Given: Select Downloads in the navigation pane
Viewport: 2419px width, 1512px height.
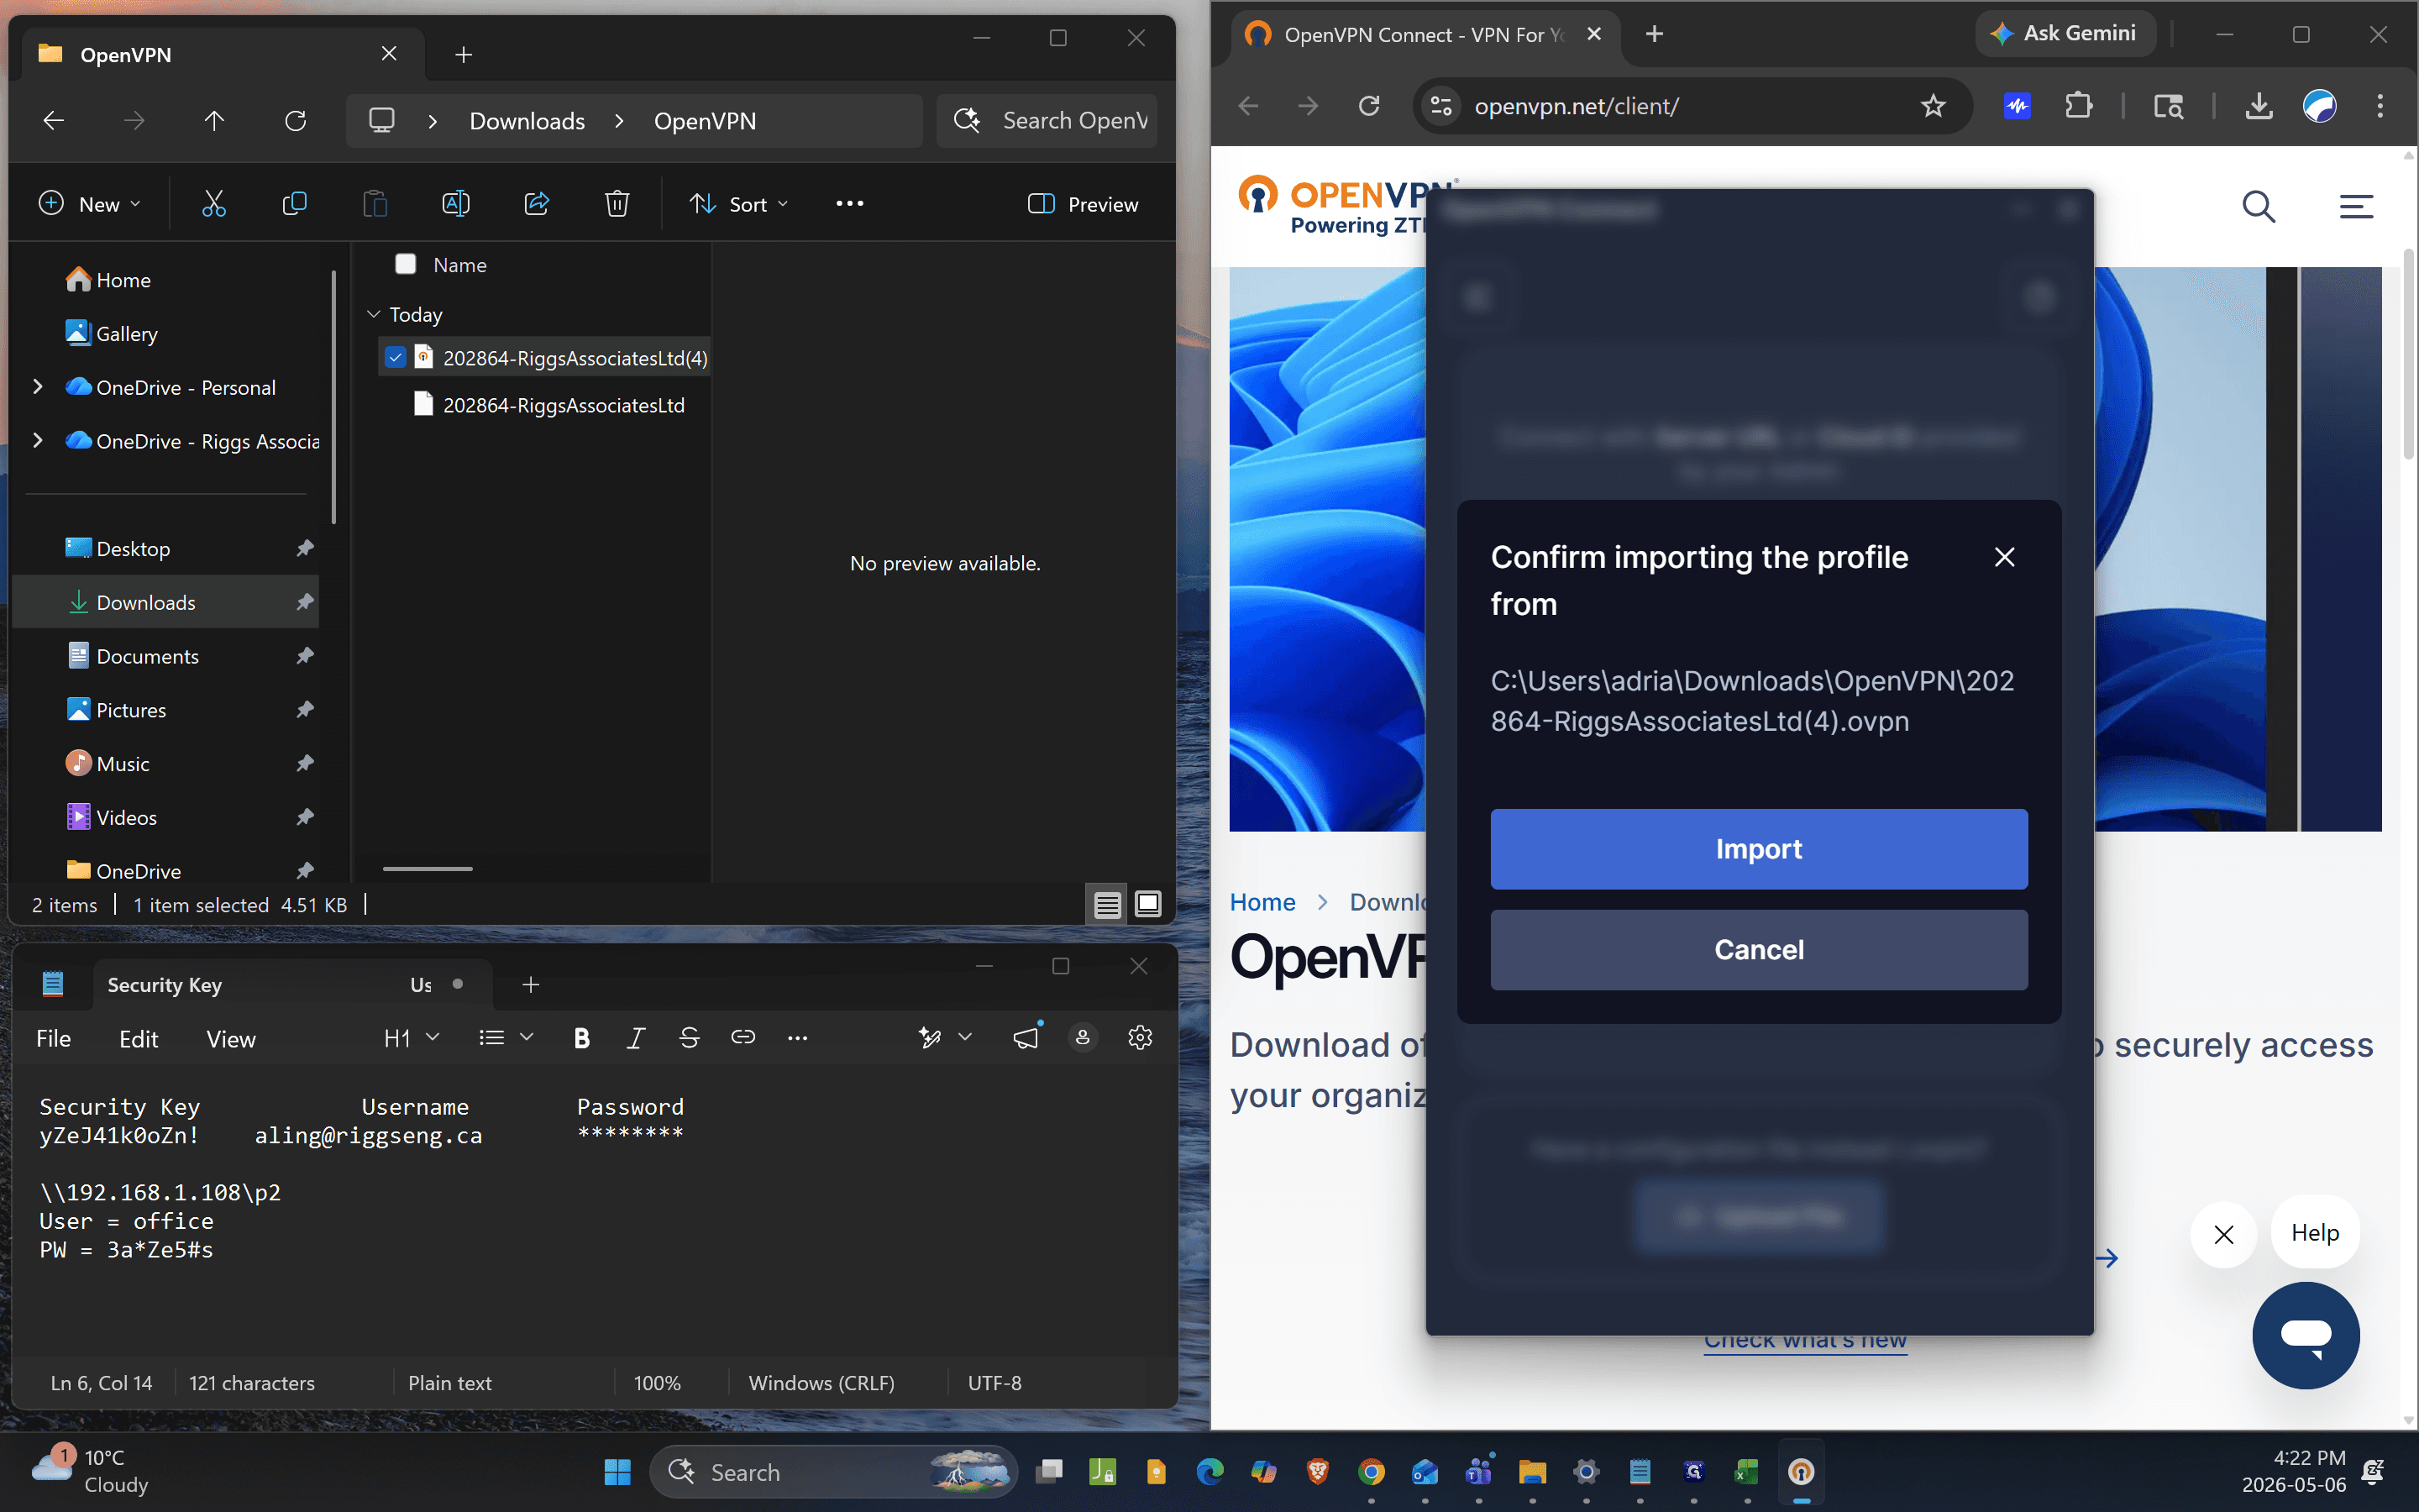Looking at the screenshot, I should 166,602.
